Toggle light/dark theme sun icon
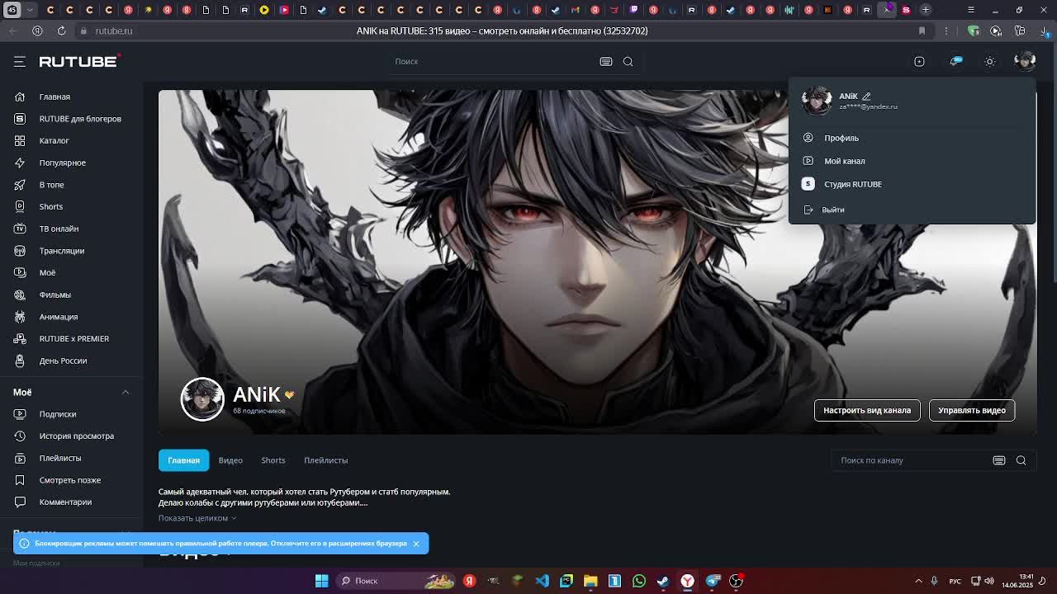The width and height of the screenshot is (1057, 594). click(990, 61)
